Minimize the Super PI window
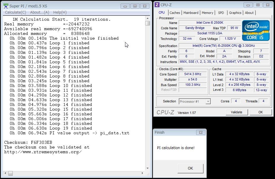The width and height of the screenshot is (275, 179). click(125, 6)
